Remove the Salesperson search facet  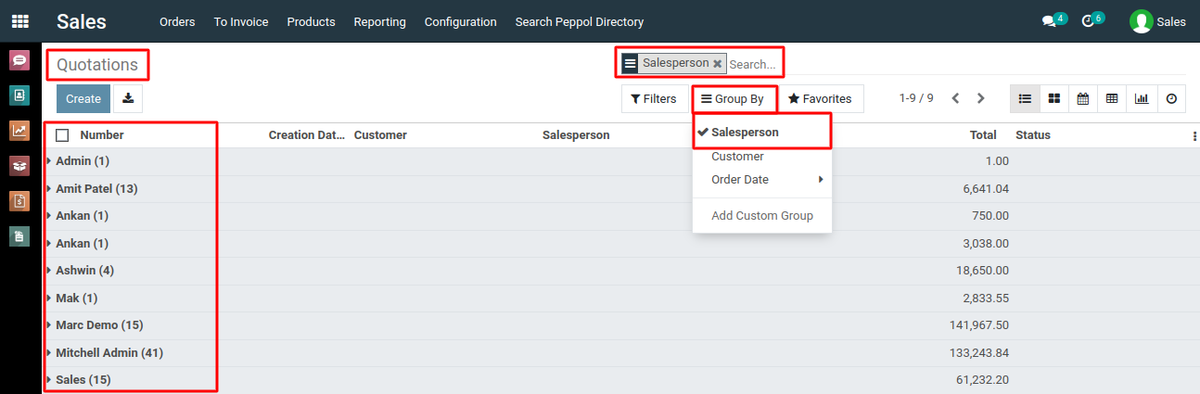point(717,64)
